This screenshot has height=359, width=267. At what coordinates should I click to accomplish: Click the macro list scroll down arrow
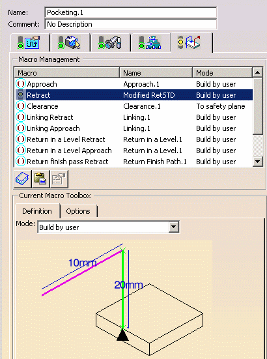coord(258,162)
